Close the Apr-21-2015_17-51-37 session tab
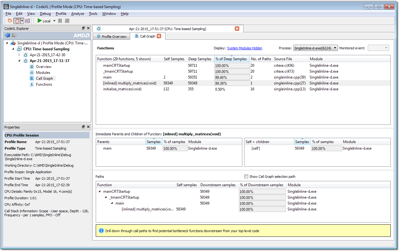This screenshot has width=400, height=252. point(237,29)
